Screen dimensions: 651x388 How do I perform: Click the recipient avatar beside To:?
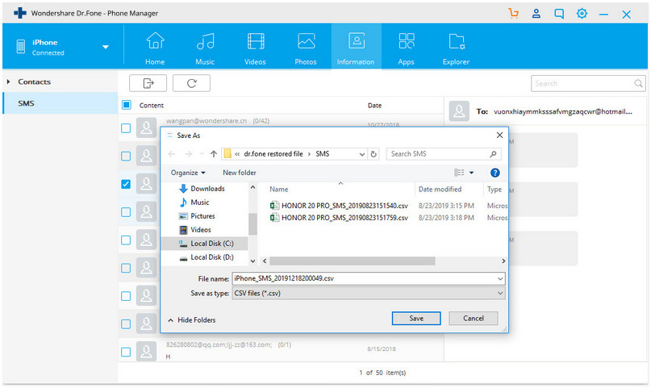tap(459, 111)
